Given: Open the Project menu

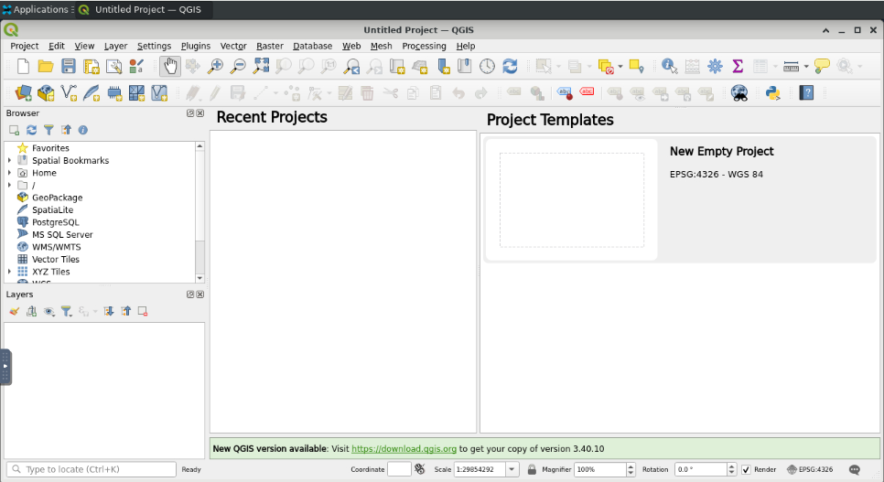Looking at the screenshot, I should (24, 47).
